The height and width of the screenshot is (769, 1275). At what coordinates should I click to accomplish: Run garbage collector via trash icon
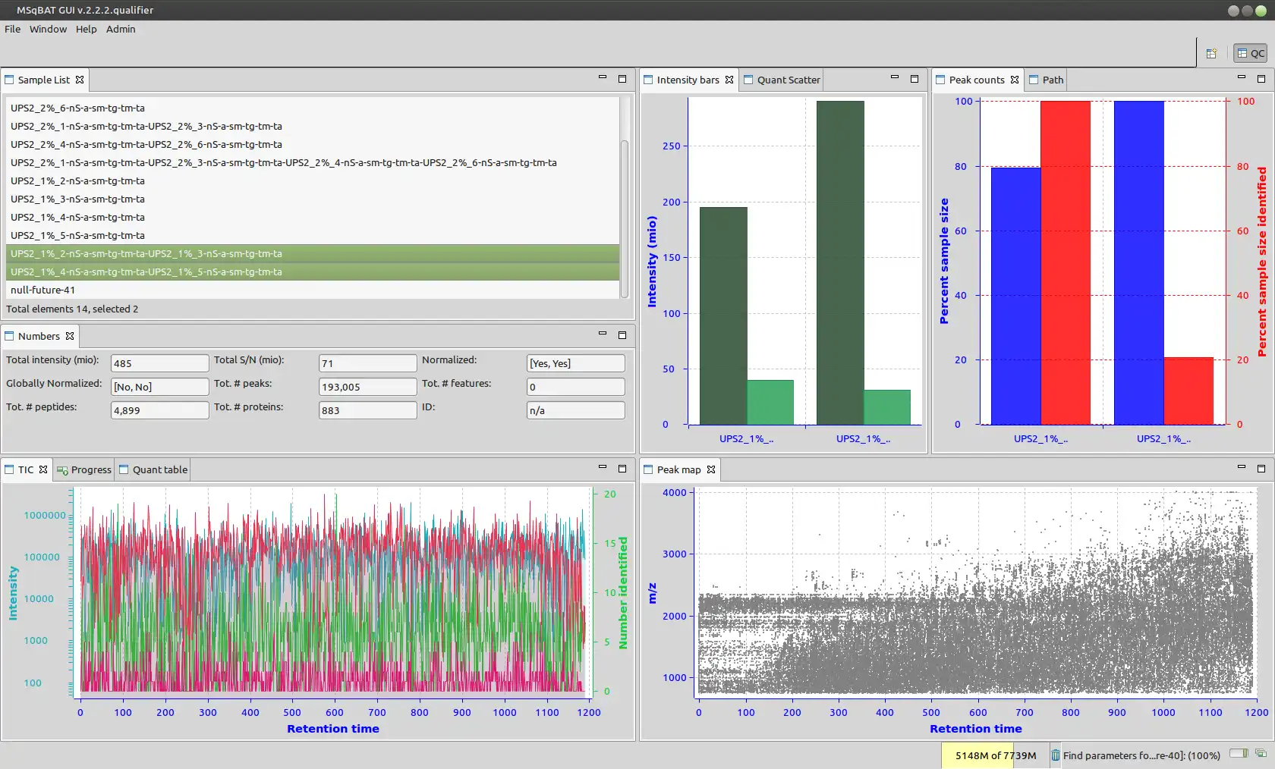1055,755
